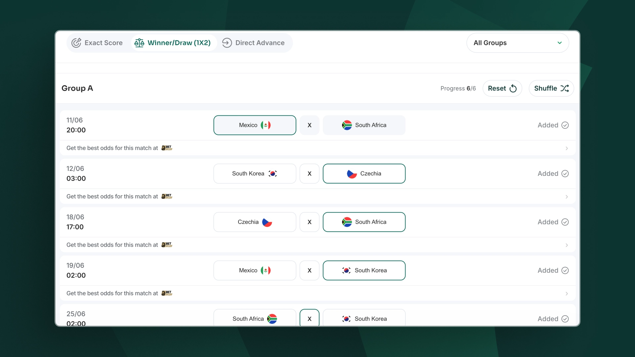Expand odds chevron under 11/06 match
Screen dimensions: 635x357
click(567, 148)
